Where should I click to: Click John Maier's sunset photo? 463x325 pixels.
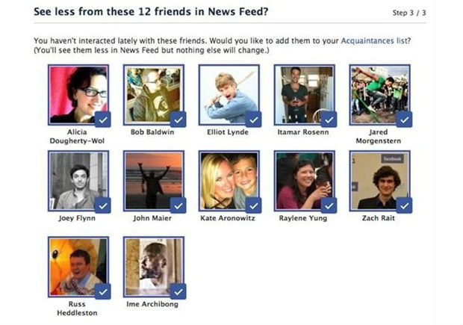point(154,181)
